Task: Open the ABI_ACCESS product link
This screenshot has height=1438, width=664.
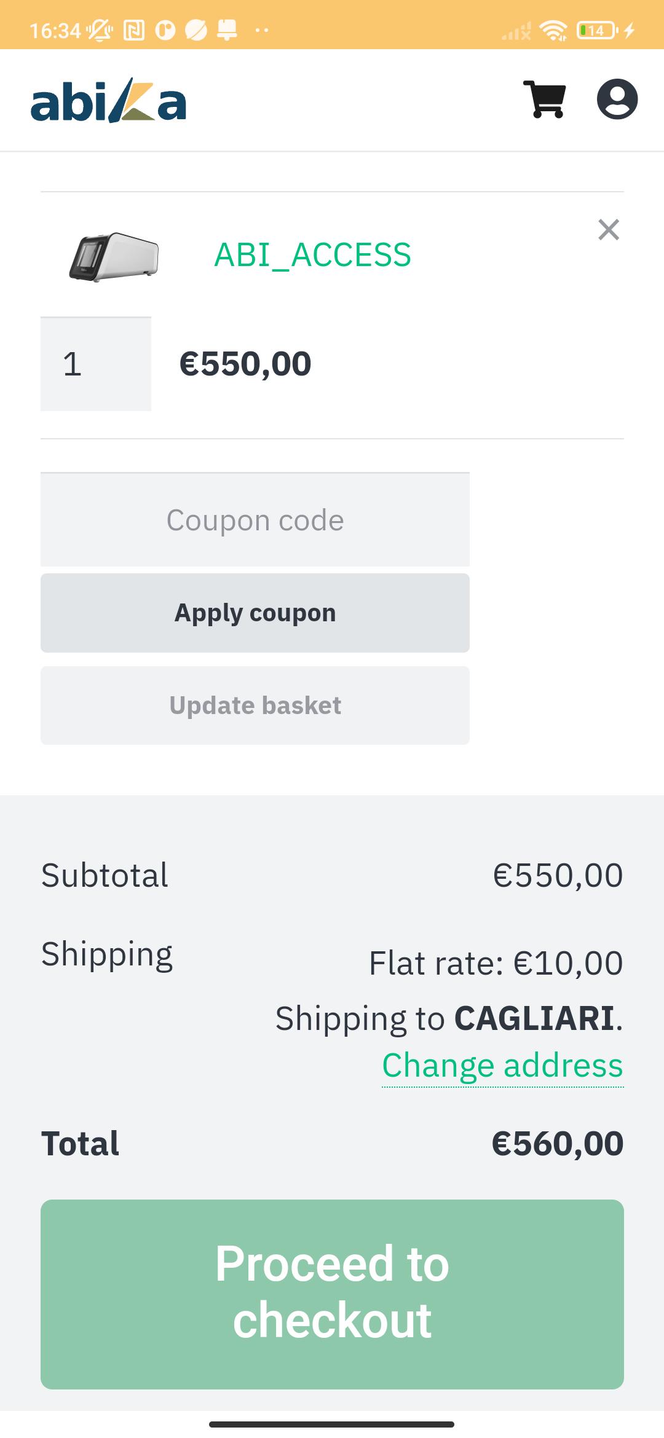Action: (312, 255)
